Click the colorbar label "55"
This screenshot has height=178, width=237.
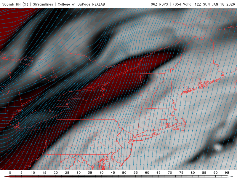[135, 173]
